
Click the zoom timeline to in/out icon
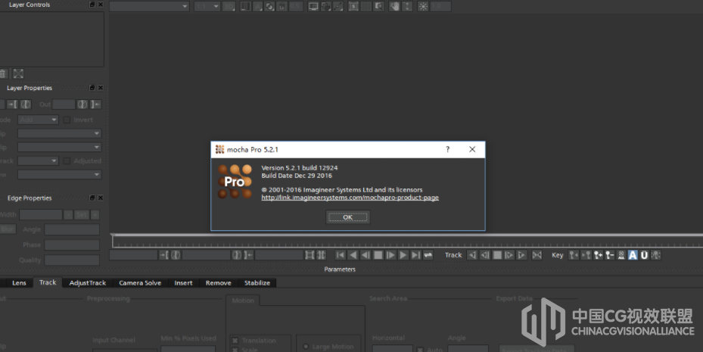click(310, 255)
